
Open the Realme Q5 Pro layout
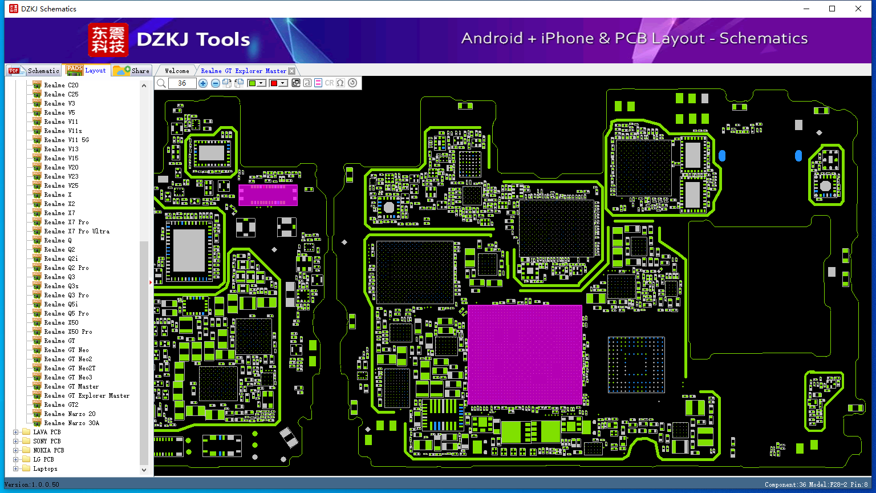(x=67, y=314)
